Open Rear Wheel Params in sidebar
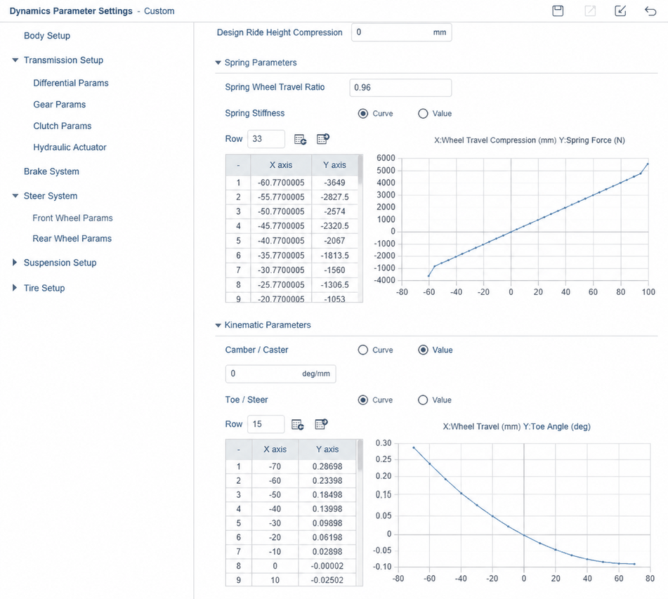Screen dimensions: 668x599 [72, 239]
